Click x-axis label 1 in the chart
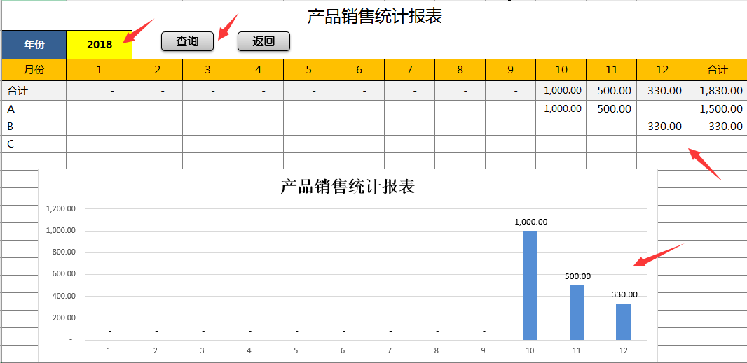The width and height of the screenshot is (747, 363). 109,350
